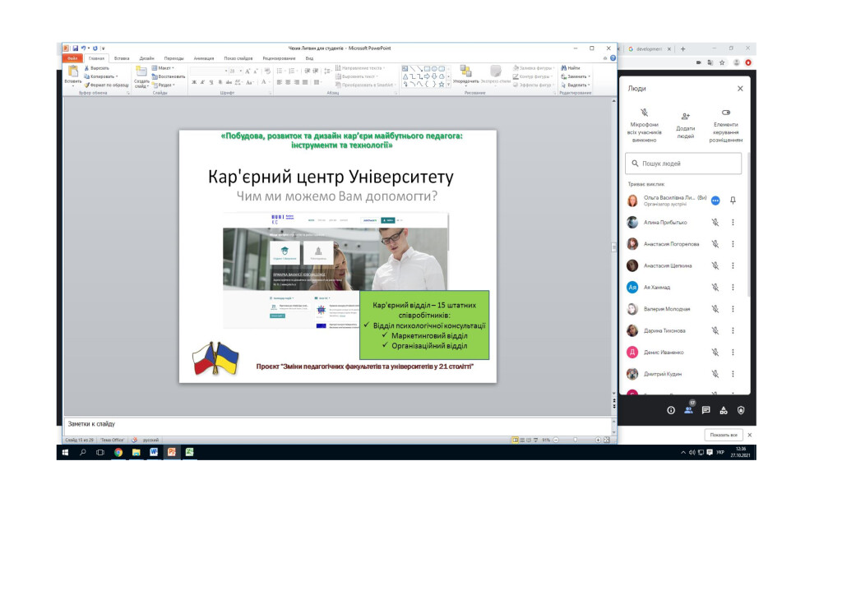The width and height of the screenshot is (842, 595).
Task: Click the Найти (Find) button
Action: [571, 68]
